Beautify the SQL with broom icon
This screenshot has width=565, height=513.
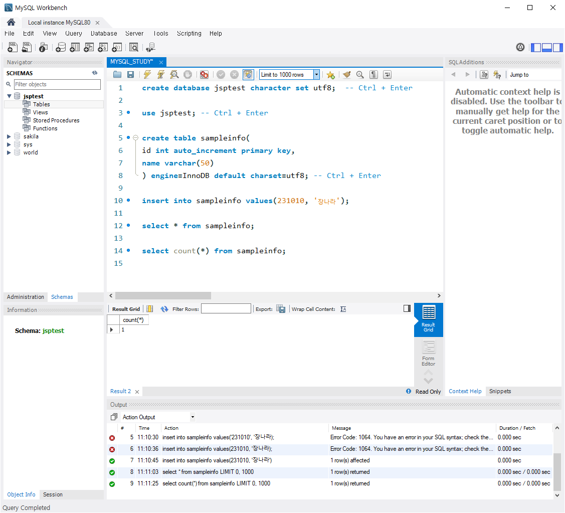(346, 75)
